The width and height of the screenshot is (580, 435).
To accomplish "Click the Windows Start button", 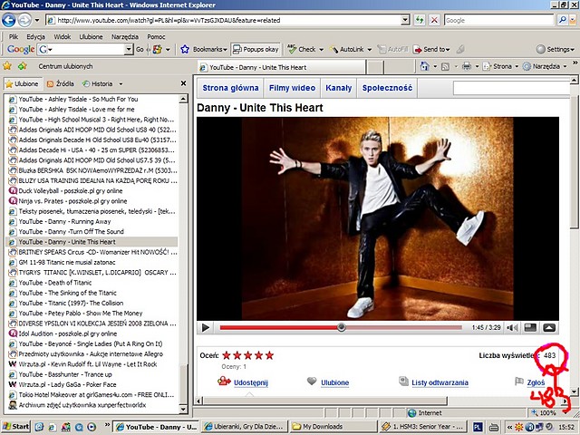I will click(15, 427).
